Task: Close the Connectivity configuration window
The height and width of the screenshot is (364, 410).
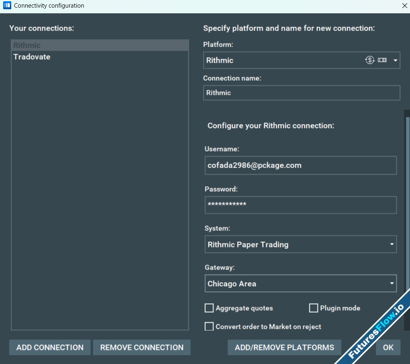Action: pos(404,6)
